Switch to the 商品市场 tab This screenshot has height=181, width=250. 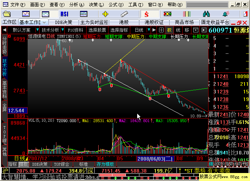[x=184, y=23]
